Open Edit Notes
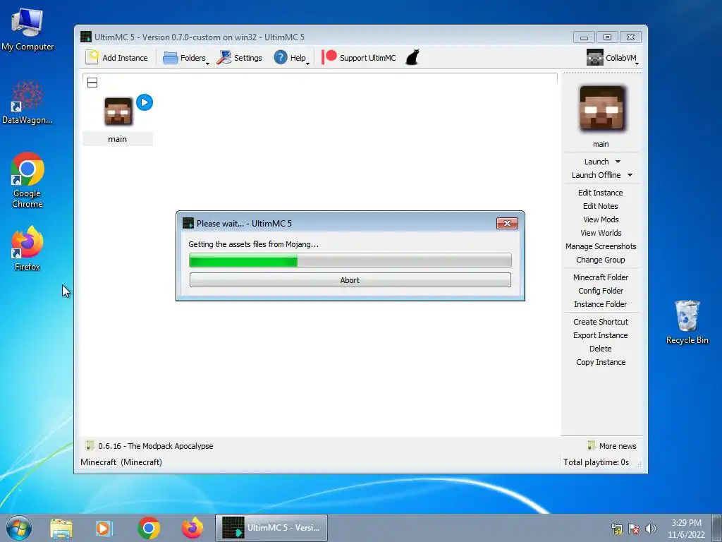The width and height of the screenshot is (722, 542). 601,206
